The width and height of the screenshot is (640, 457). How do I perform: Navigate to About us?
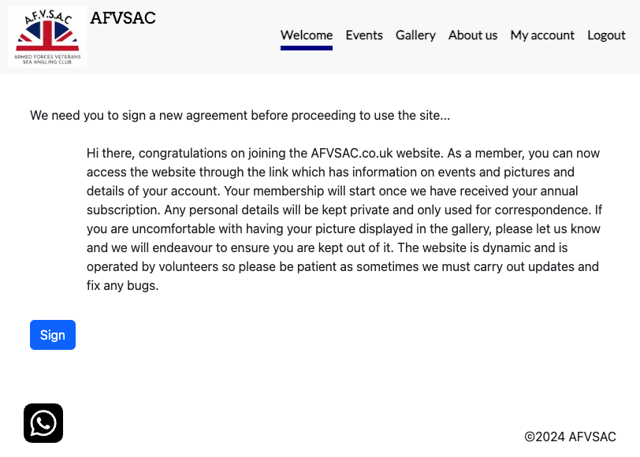point(473,35)
